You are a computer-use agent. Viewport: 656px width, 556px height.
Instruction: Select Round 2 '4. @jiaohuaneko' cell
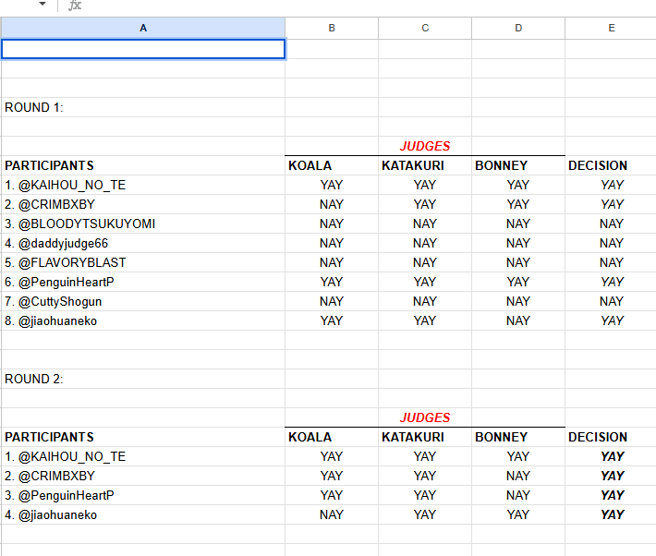[x=143, y=514]
